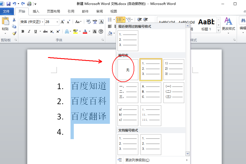Expand the numbering dropdown arrow
Screen dimensions: 246x164
pos(124,20)
